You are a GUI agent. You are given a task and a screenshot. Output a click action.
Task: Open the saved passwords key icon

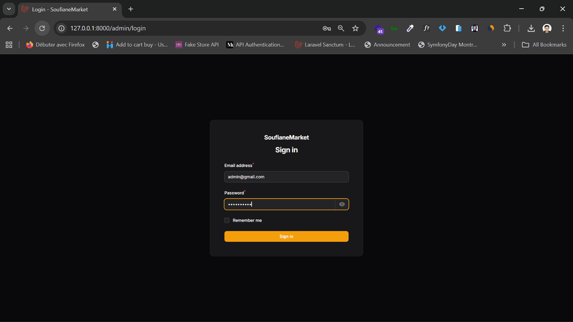[x=327, y=28]
